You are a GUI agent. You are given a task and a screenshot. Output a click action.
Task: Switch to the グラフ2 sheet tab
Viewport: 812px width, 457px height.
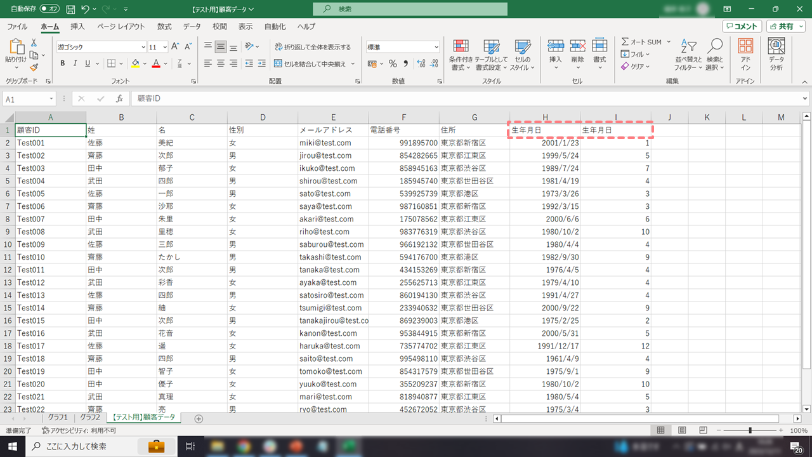pyautogui.click(x=90, y=418)
